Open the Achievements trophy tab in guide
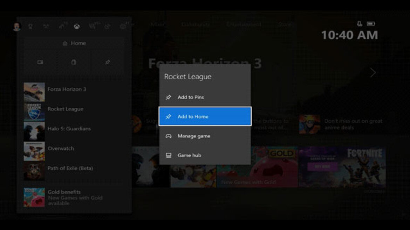The width and height of the screenshot is (410, 230). coord(30,26)
